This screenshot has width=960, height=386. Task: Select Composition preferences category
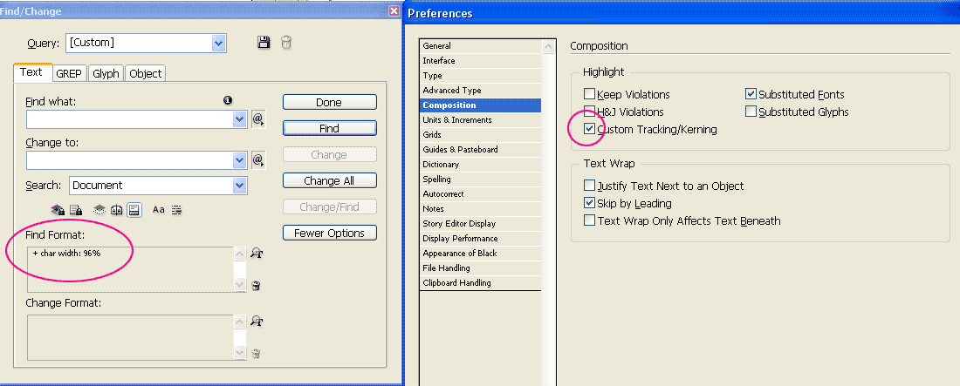(x=481, y=105)
